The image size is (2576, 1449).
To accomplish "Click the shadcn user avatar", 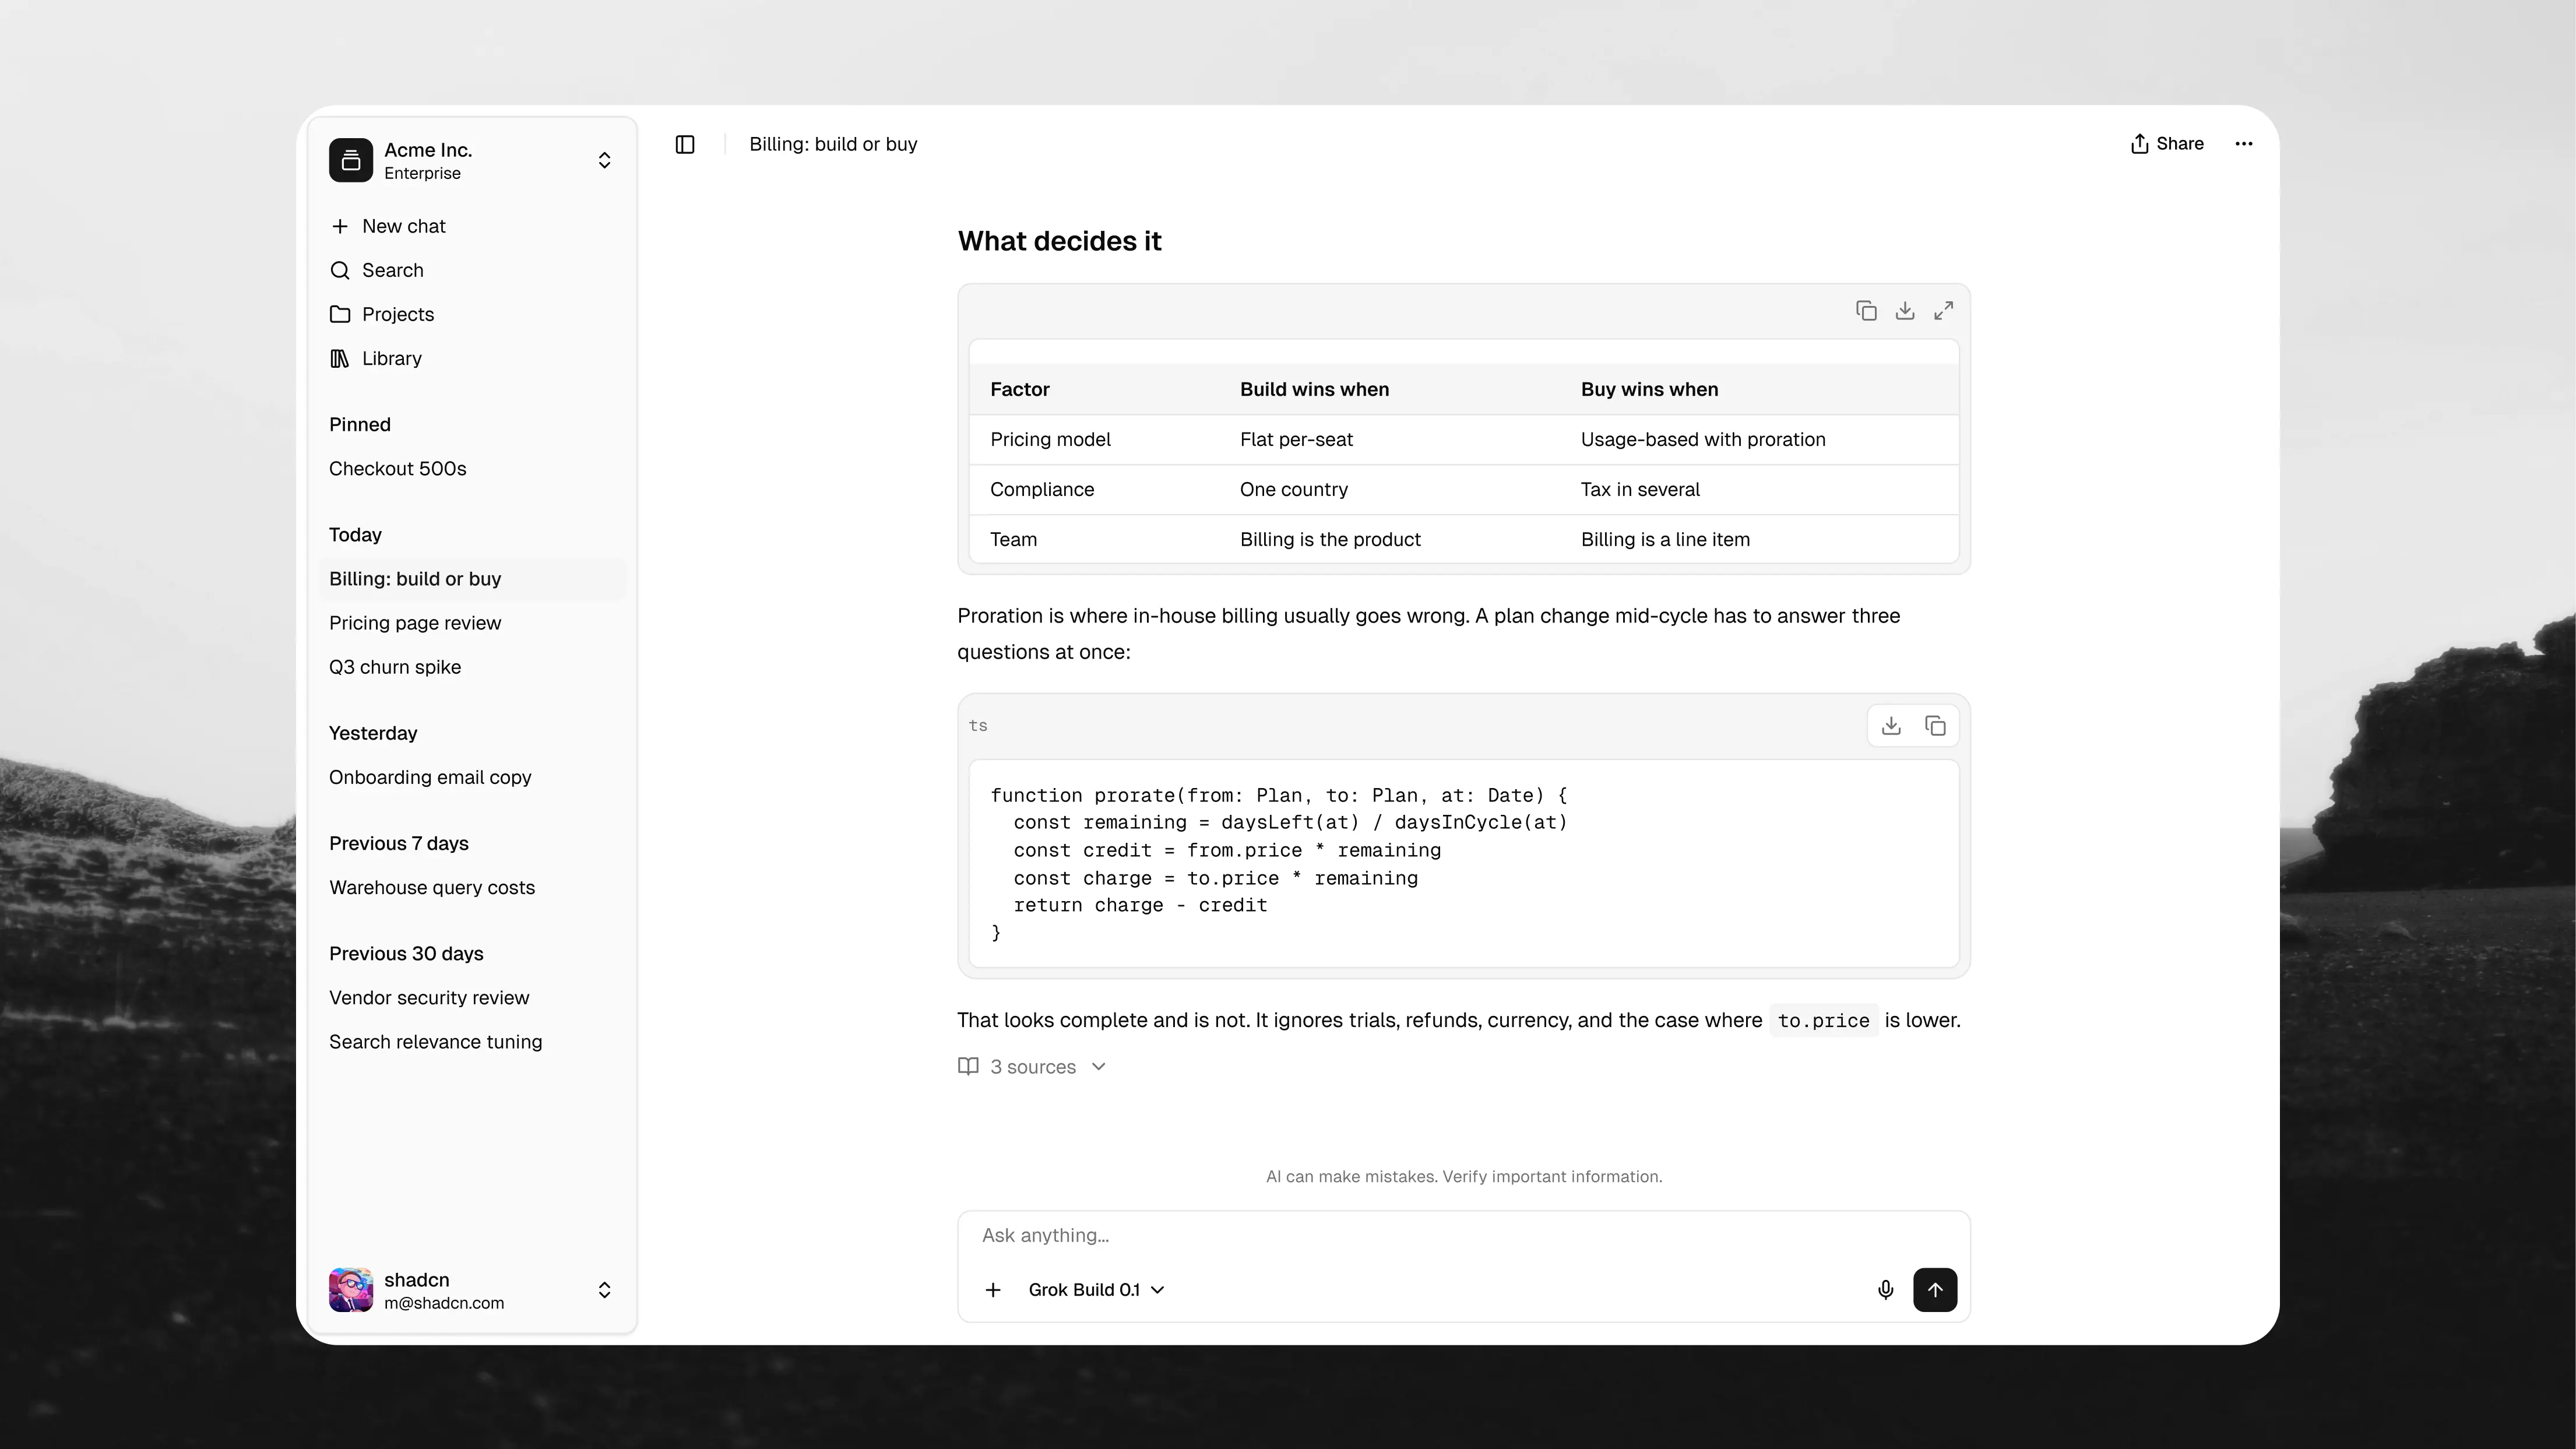I will [x=351, y=1290].
